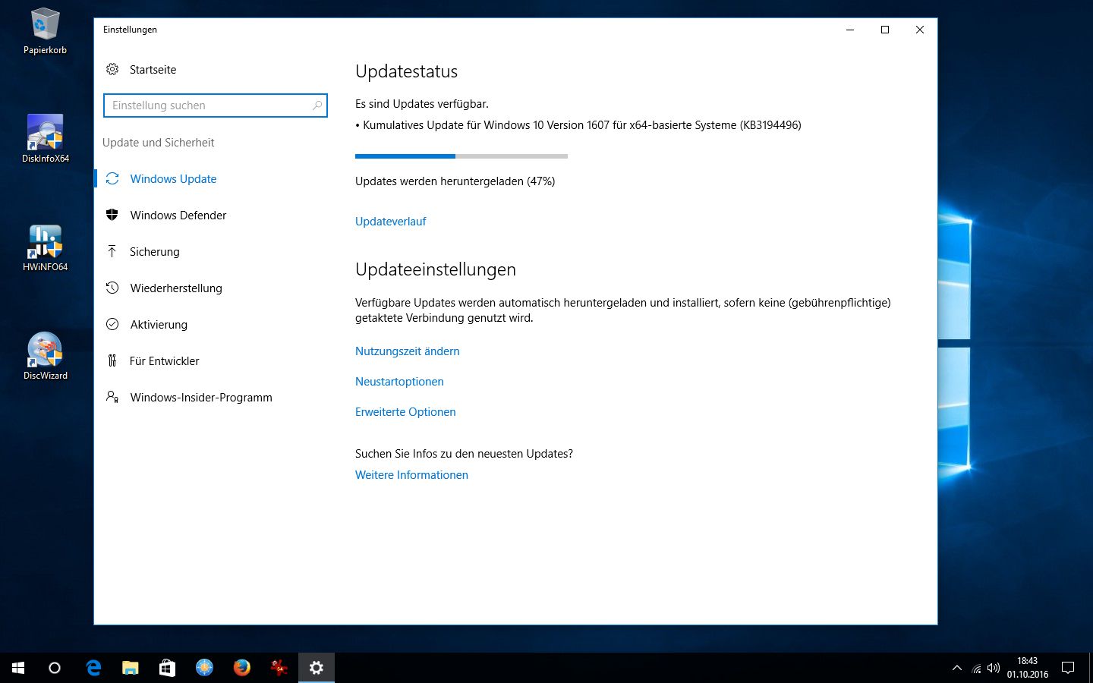Open the Windows Start menu
Screen dimensions: 1093x683
click(18, 668)
